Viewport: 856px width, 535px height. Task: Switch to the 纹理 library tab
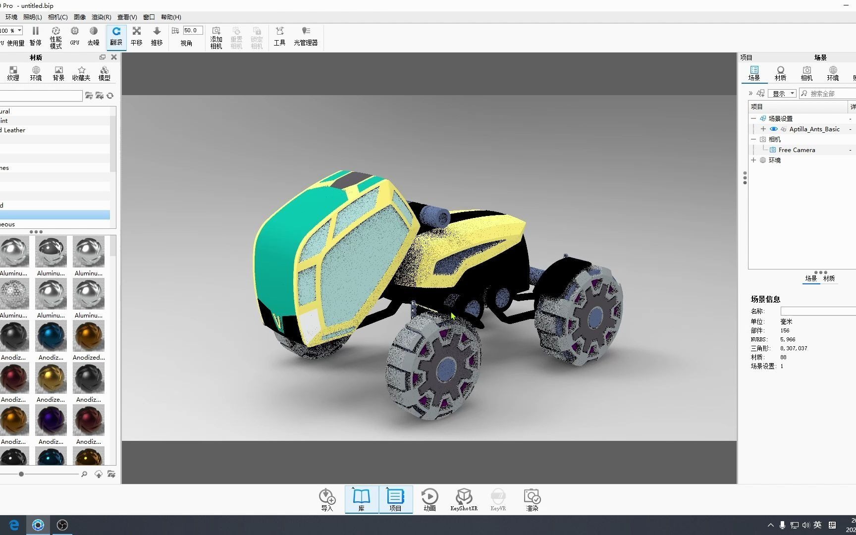click(x=13, y=73)
